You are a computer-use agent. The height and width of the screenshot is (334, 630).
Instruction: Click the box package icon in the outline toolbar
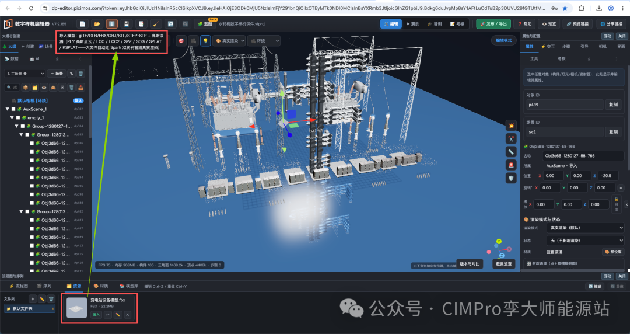click(26, 88)
